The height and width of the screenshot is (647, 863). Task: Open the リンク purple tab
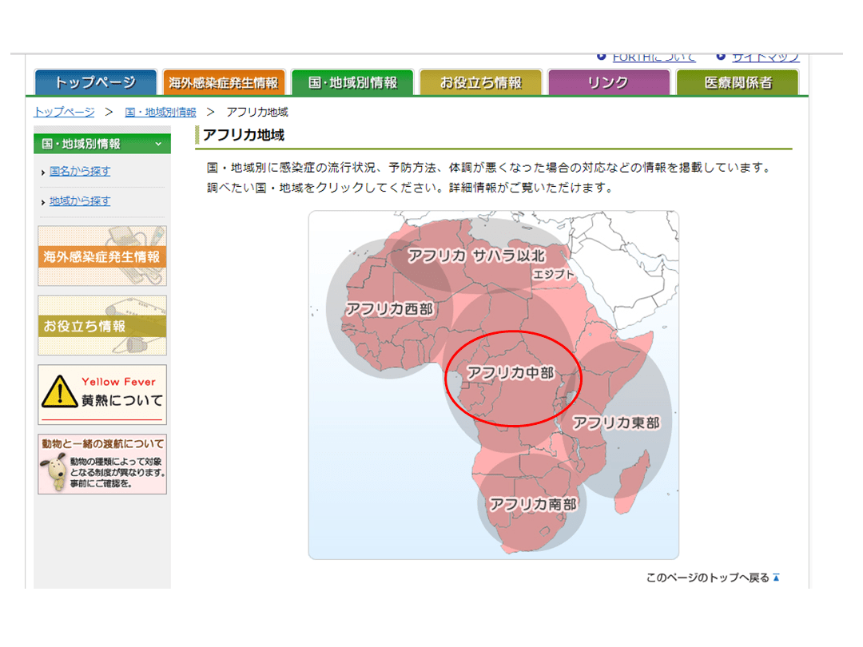(x=608, y=82)
